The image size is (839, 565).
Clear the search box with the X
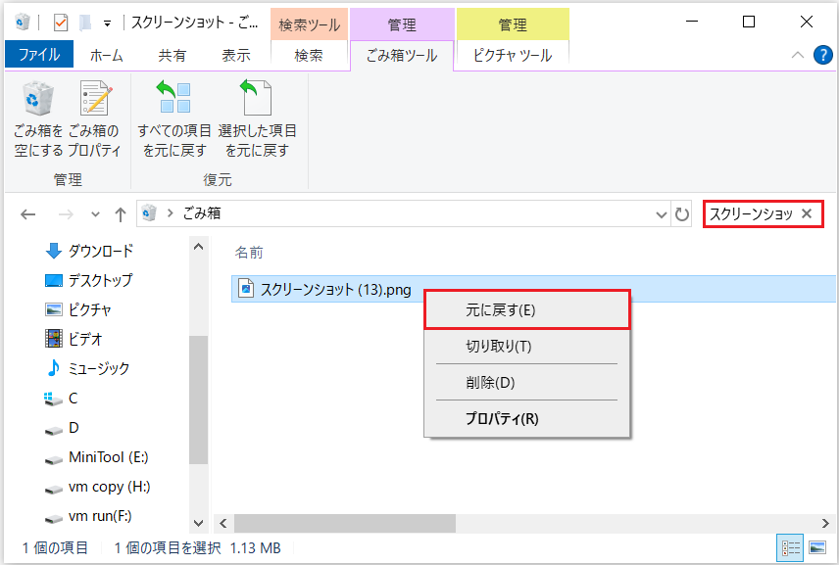[807, 213]
